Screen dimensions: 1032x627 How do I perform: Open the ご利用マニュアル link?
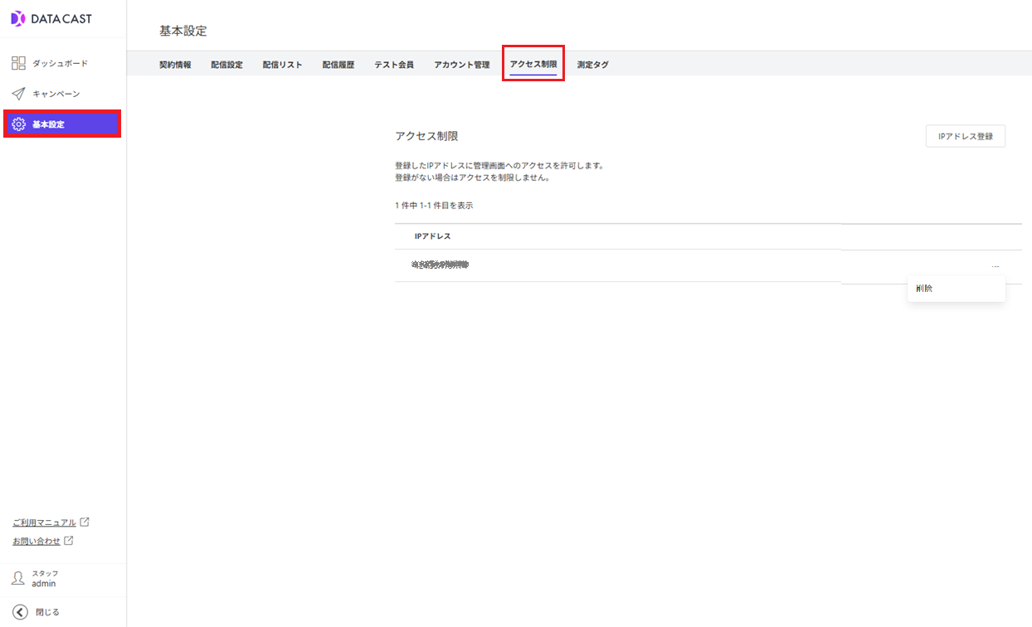(x=46, y=522)
